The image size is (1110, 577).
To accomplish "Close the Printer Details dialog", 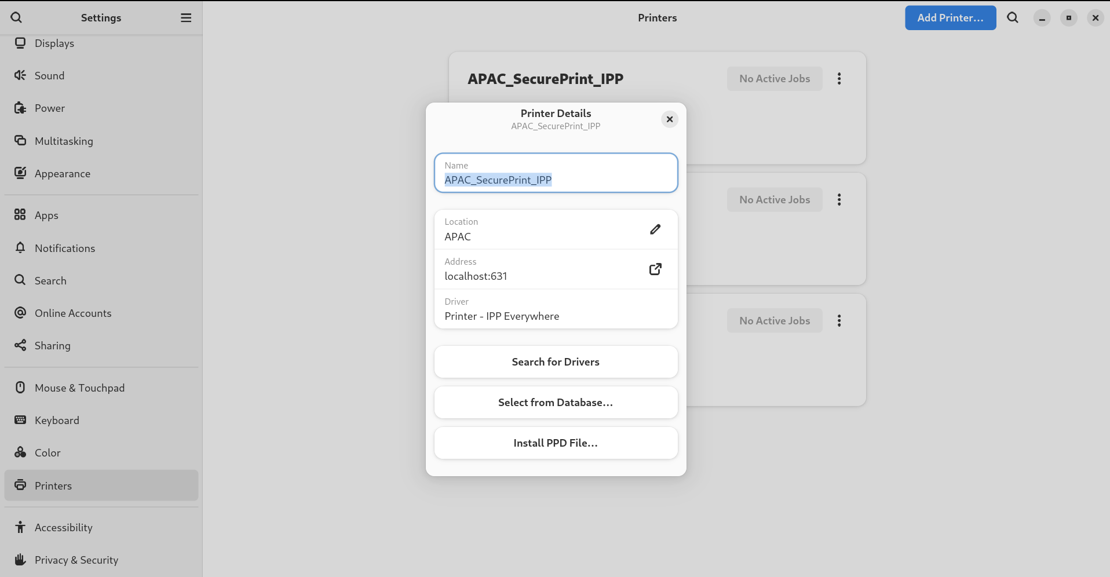I will coord(669,119).
